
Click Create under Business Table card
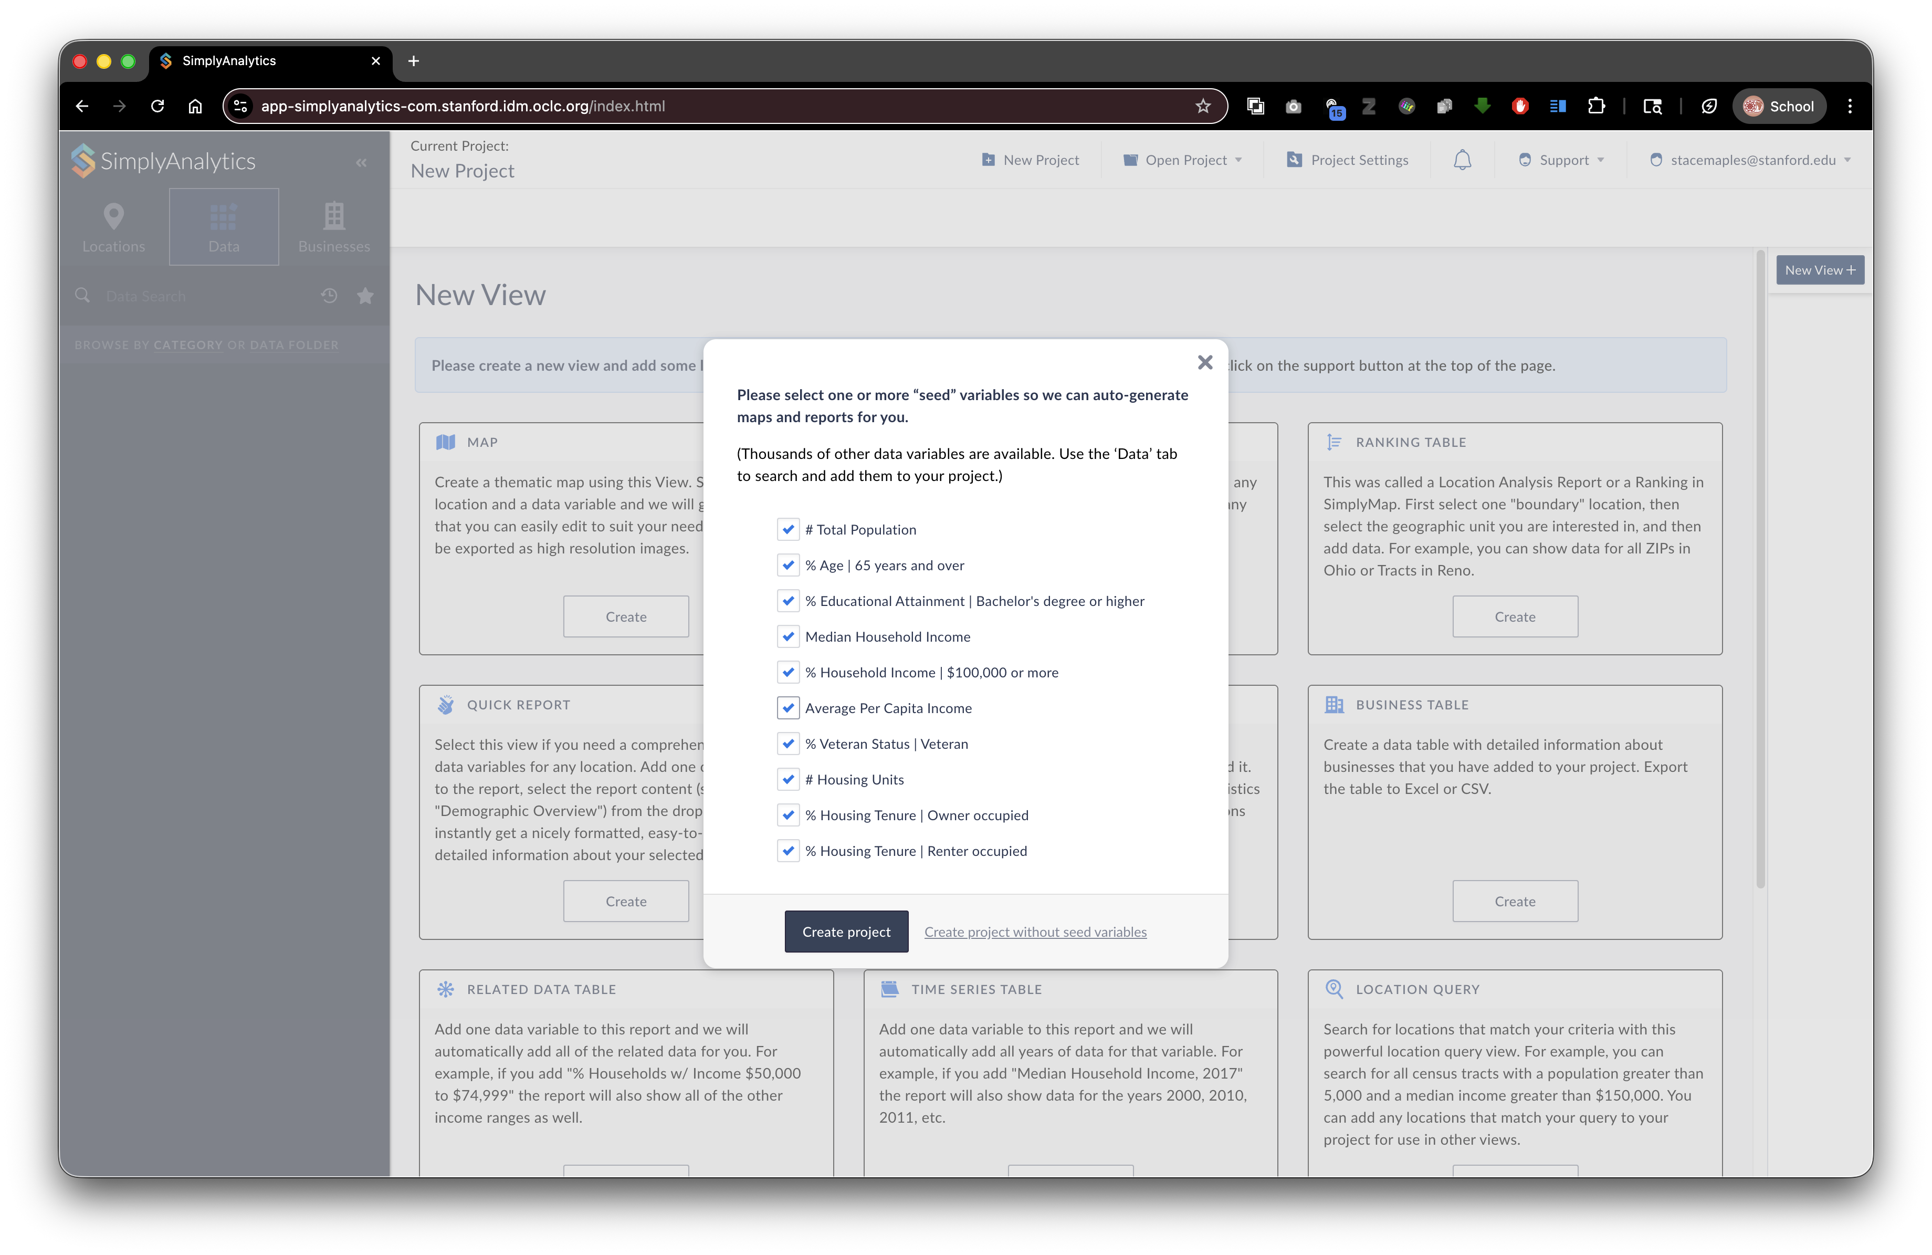tap(1515, 901)
